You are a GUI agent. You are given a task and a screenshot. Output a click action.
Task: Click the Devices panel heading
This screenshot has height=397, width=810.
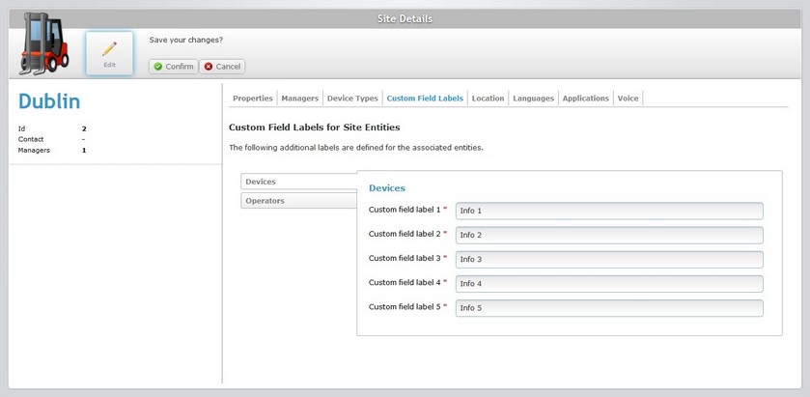tap(387, 188)
